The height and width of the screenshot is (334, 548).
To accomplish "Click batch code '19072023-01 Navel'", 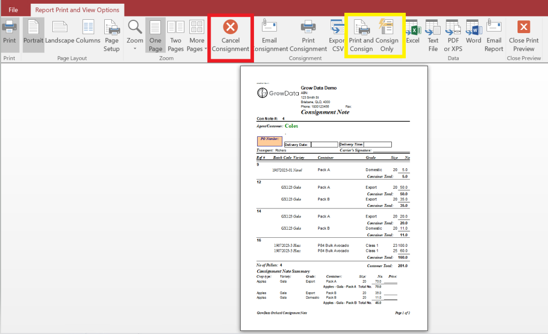I will click(287, 170).
